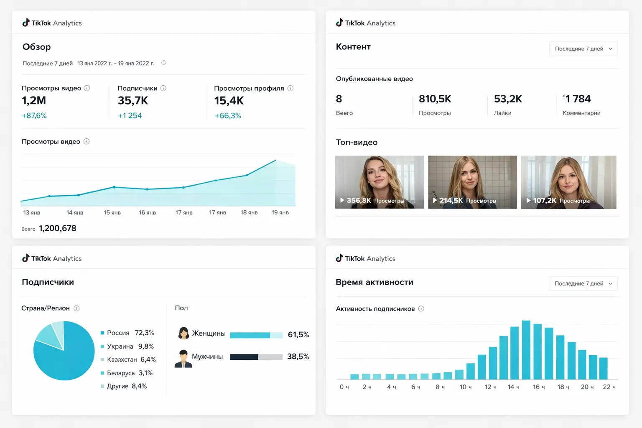
Task: Open Последние 7 дней dropdown in Контент
Action: 583,49
